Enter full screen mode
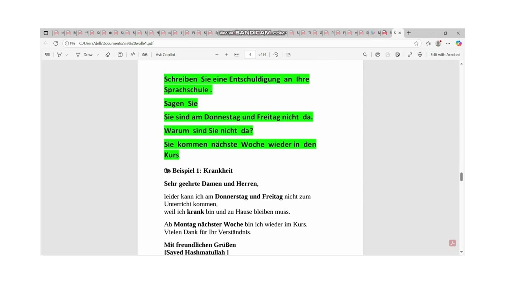 tap(410, 54)
